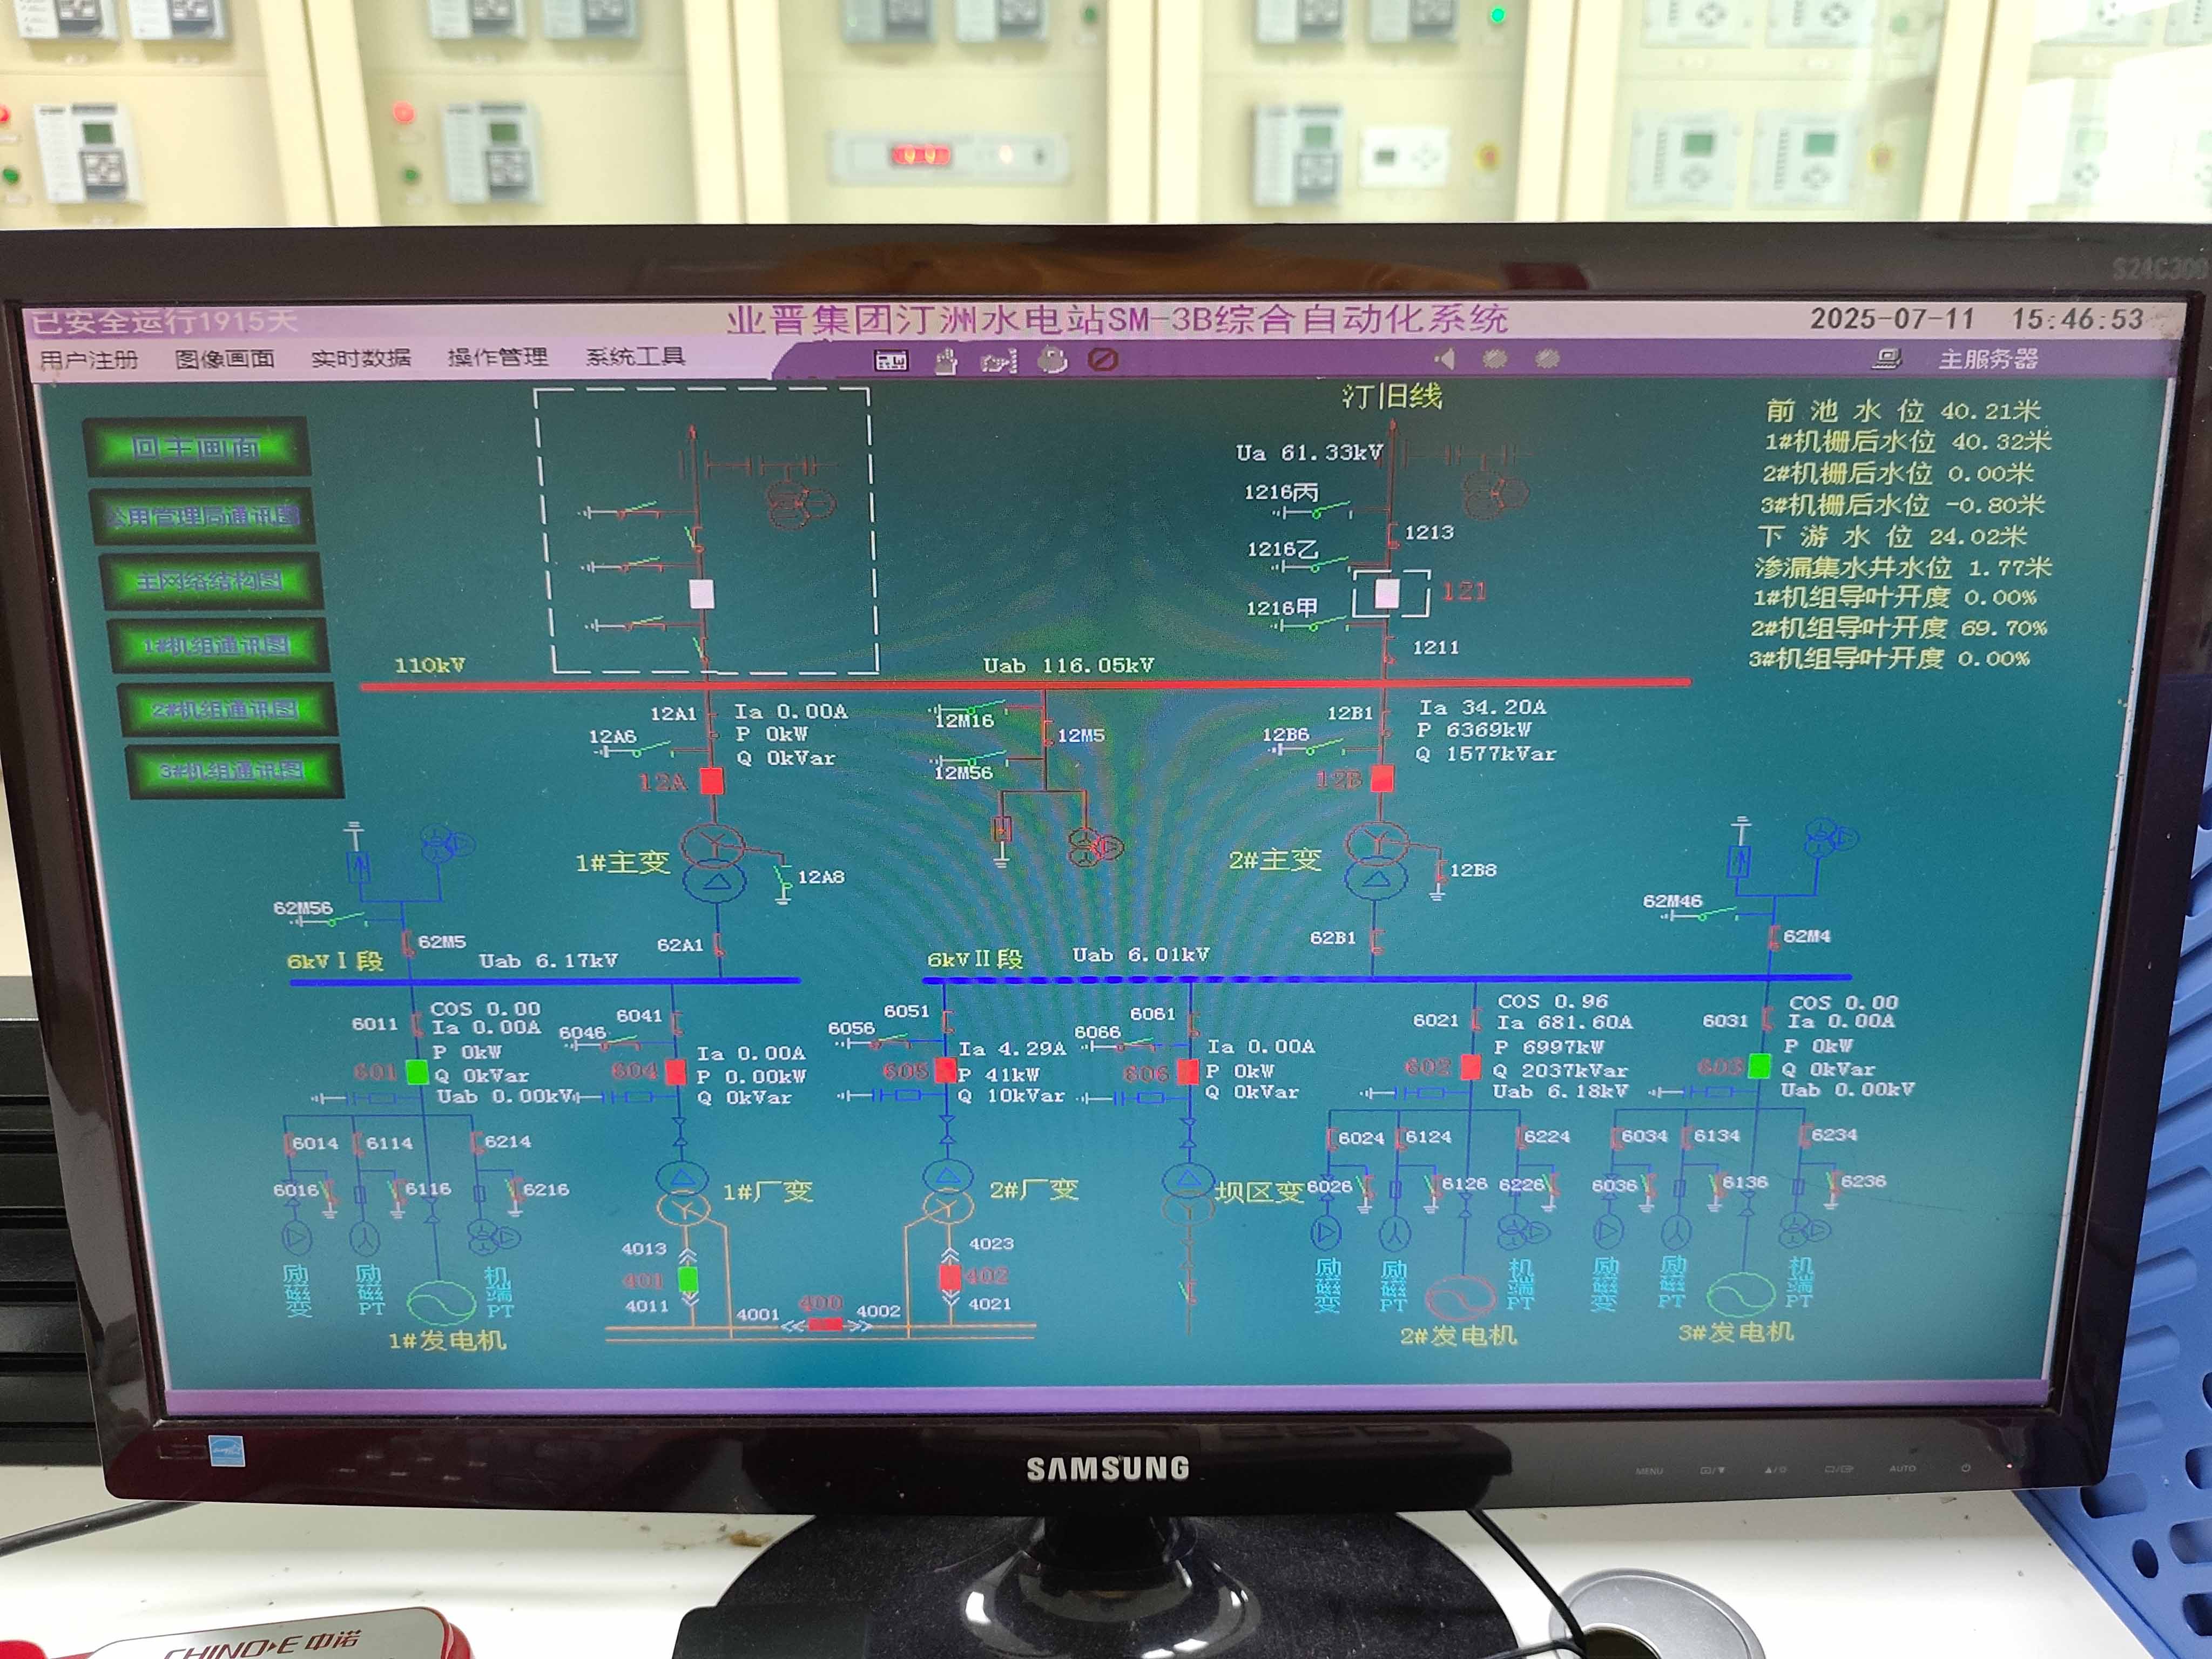This screenshot has width=2212, height=1659.
Task: Click the 2#主变 transformer symbol
Action: 1376,860
